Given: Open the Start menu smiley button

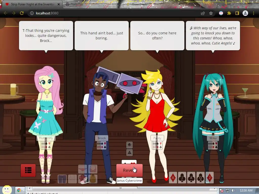Looking at the screenshot, I should pyautogui.click(x=7, y=190).
